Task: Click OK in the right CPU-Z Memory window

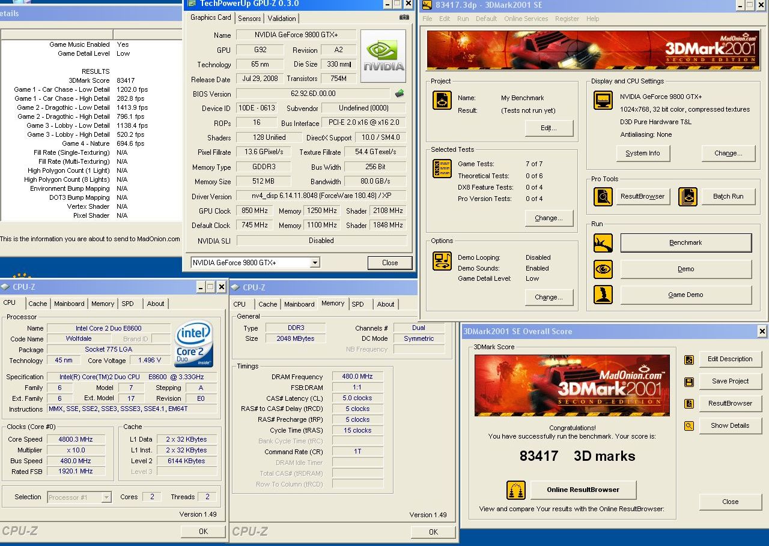Action: tap(433, 532)
